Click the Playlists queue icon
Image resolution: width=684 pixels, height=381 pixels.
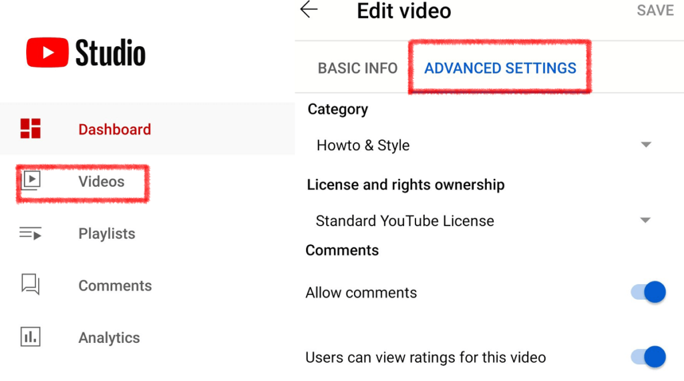coord(31,234)
